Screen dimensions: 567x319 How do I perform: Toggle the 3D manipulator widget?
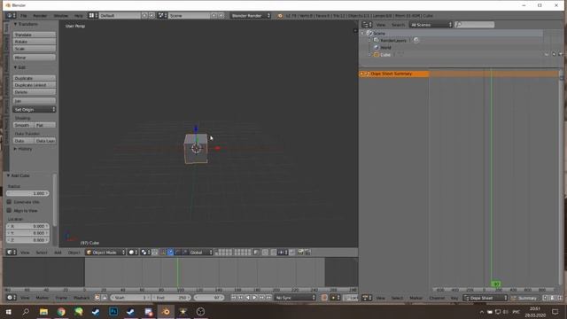click(163, 252)
